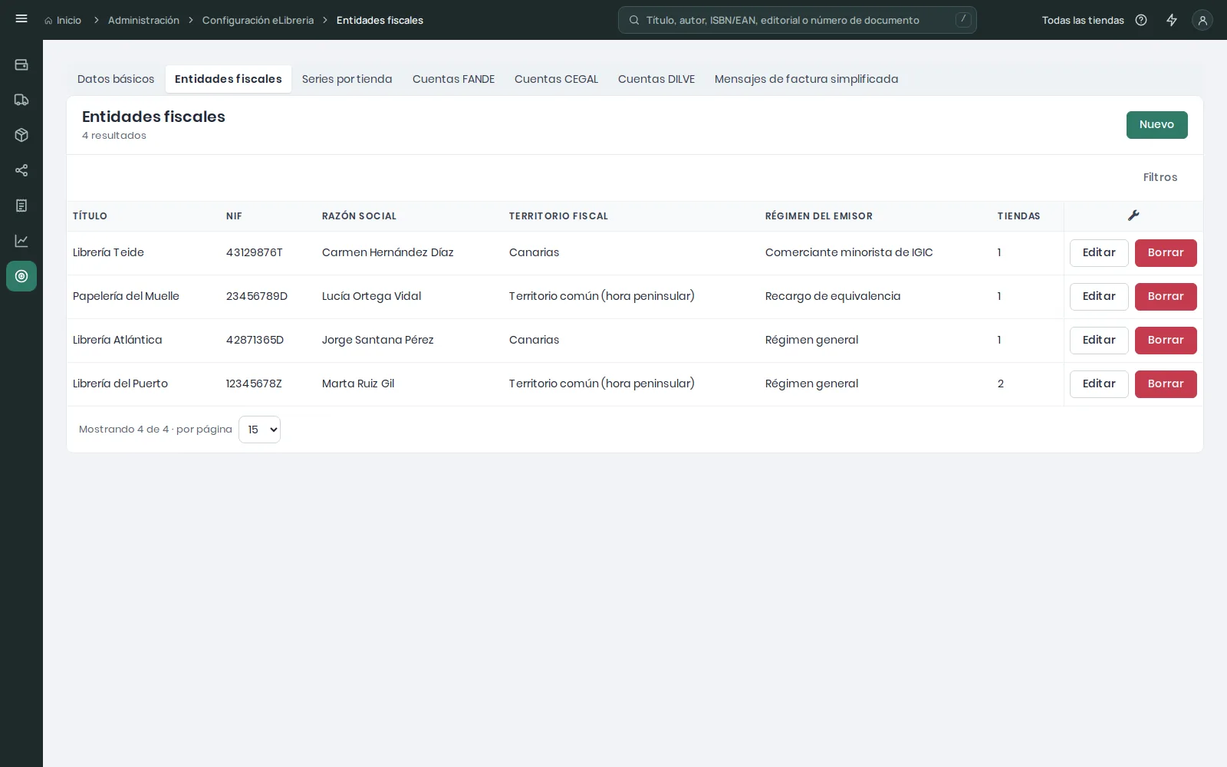Open the Cuentas CEGAL tab
The width and height of the screenshot is (1227, 767).
pos(556,79)
